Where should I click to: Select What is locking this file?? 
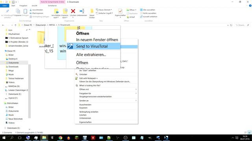coord(90,85)
